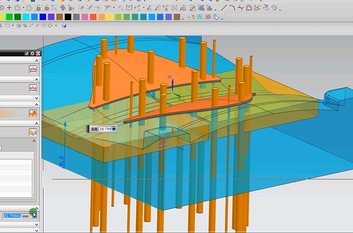This screenshot has width=353, height=233.
Task: Open the distance value dropdown arrow in dialog
Action: point(35,216)
